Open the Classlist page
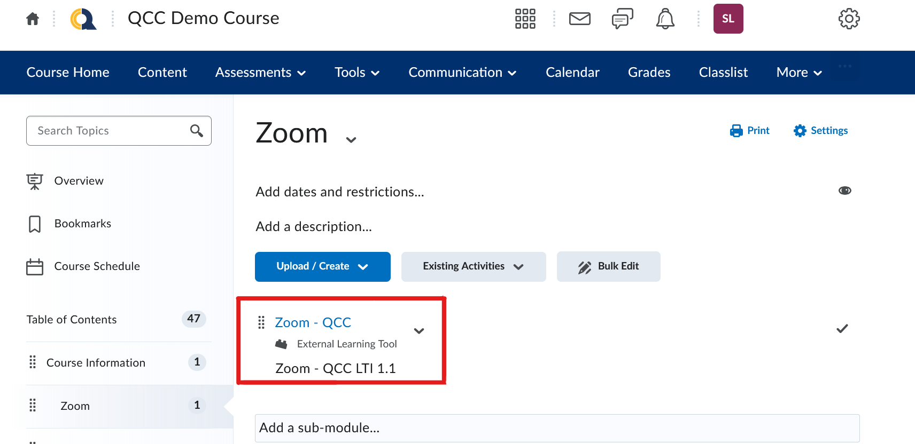 [723, 73]
